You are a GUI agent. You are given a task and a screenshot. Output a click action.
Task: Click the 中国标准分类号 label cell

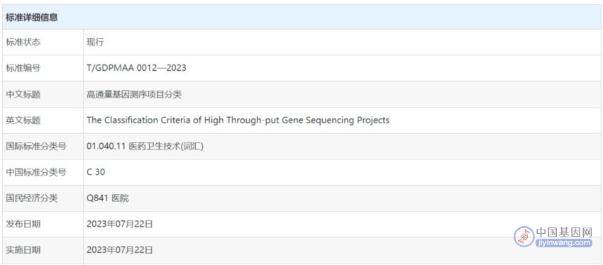[43, 172]
